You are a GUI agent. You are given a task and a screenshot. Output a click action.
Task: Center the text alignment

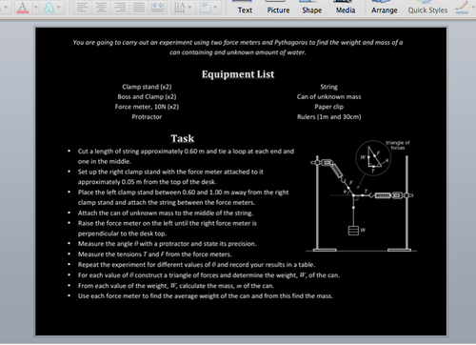[101, 7]
